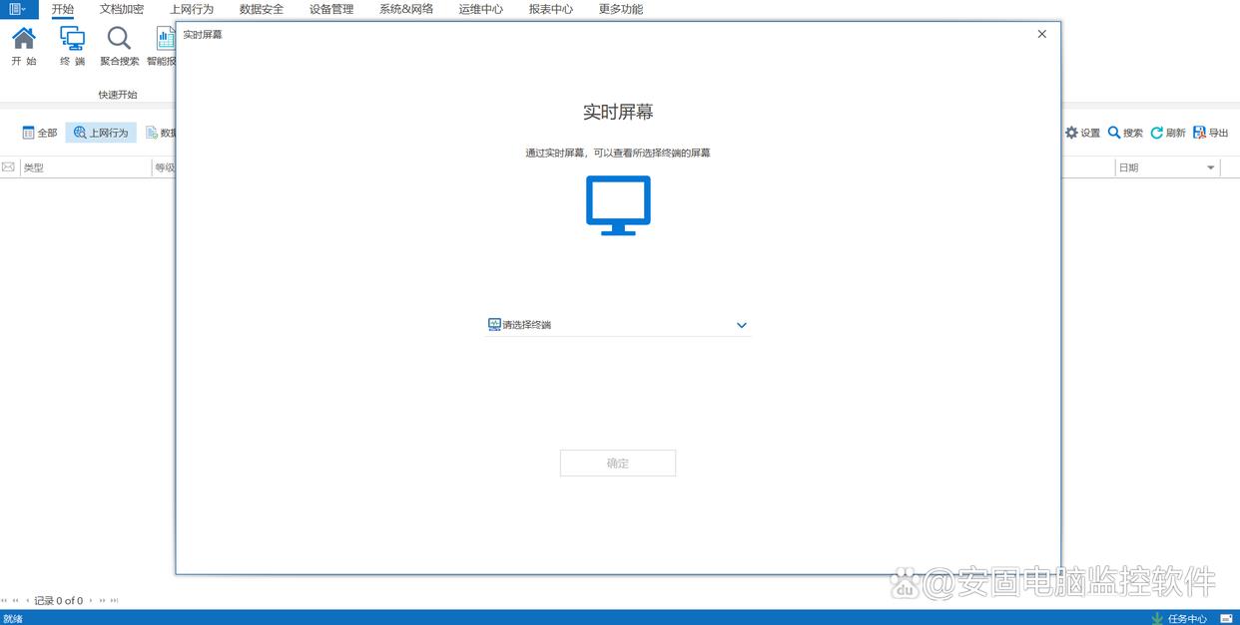The height and width of the screenshot is (625, 1240).
Task: Click the 刷新 refresh toolbar button
Action: tap(1168, 133)
